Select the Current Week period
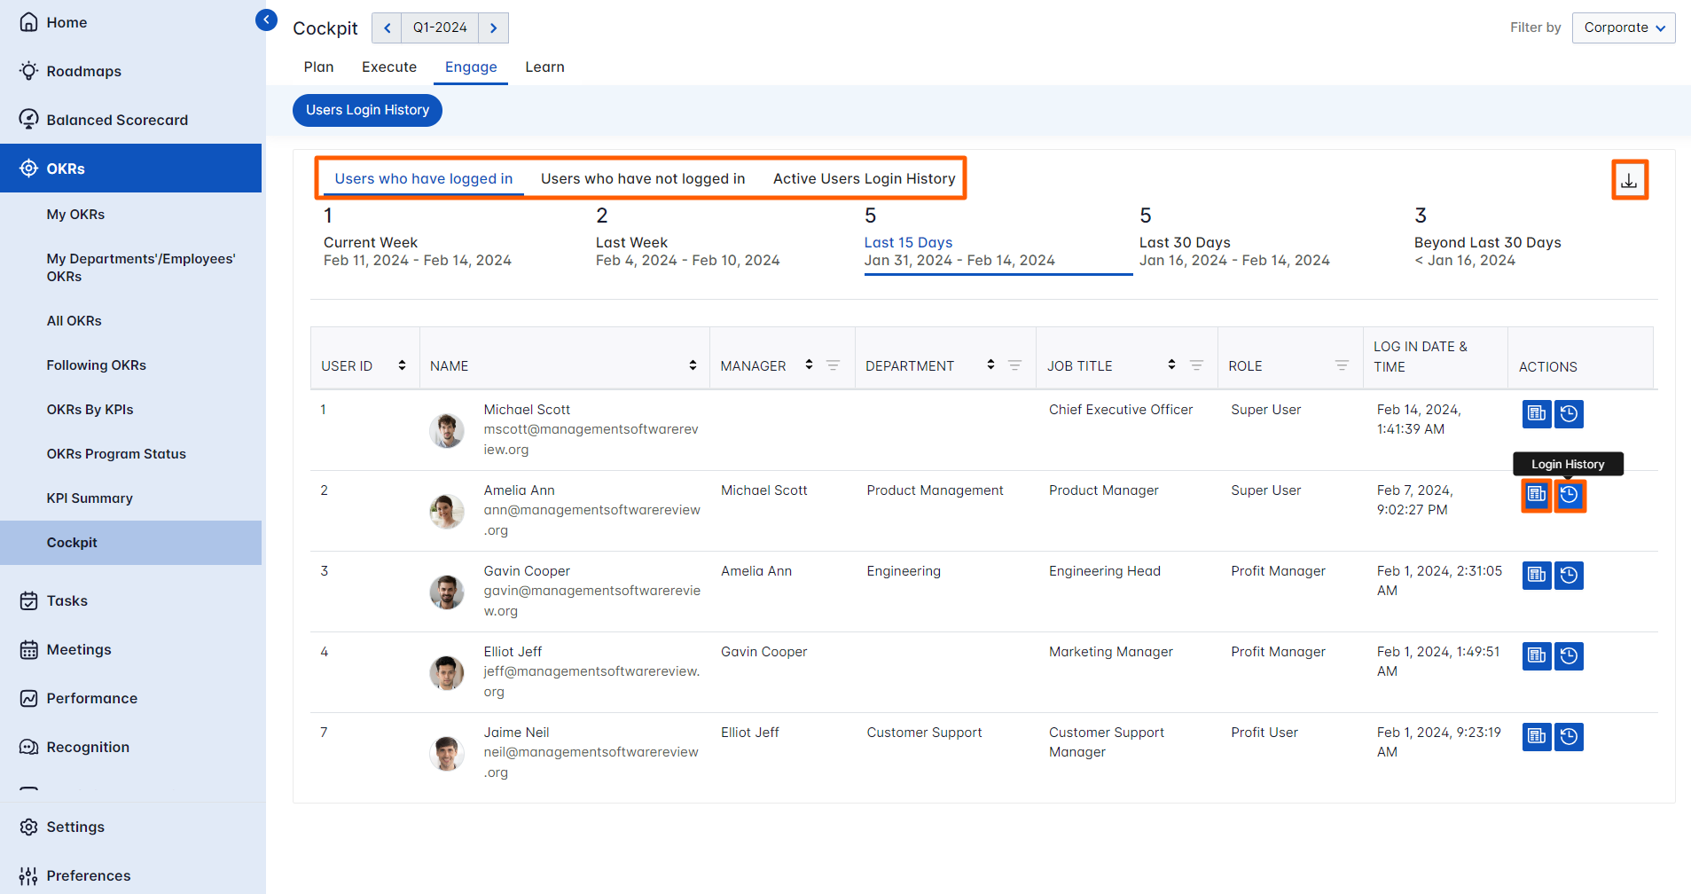The height and width of the screenshot is (894, 1691). coord(418,239)
